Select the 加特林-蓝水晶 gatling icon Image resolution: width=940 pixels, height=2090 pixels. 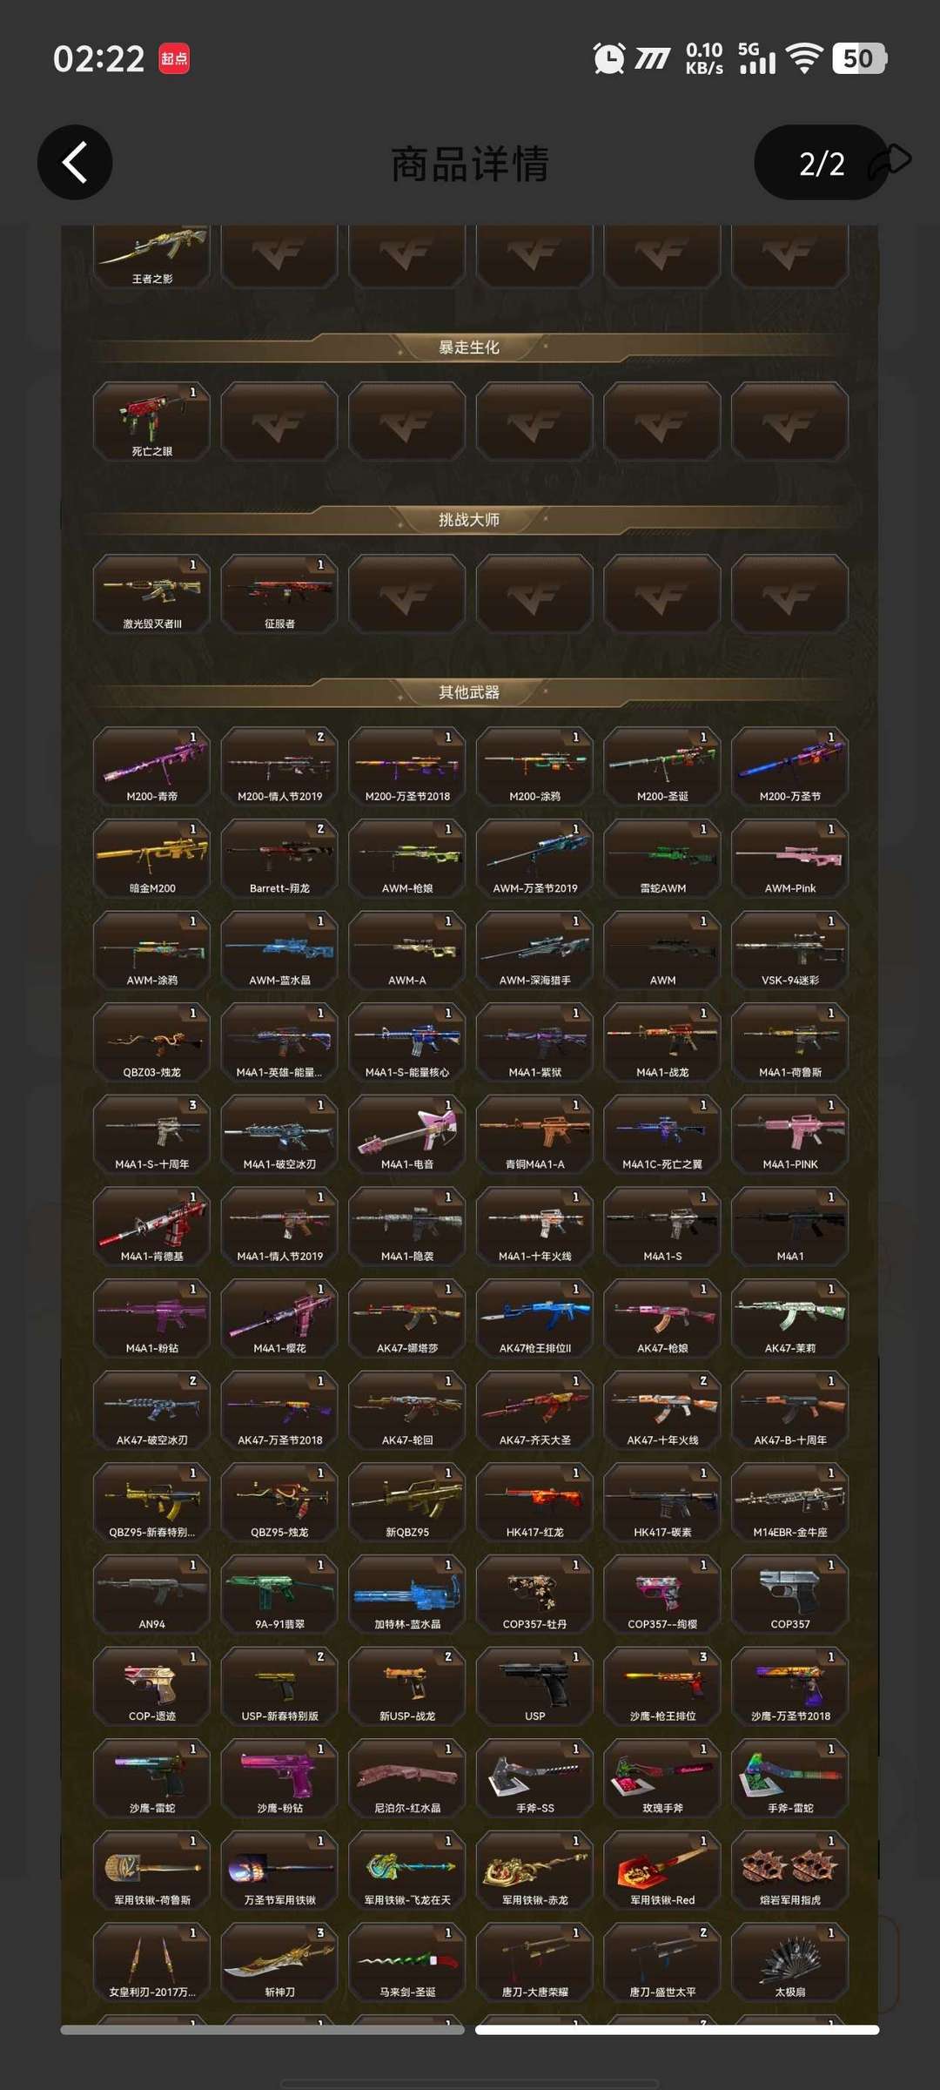pos(407,1594)
